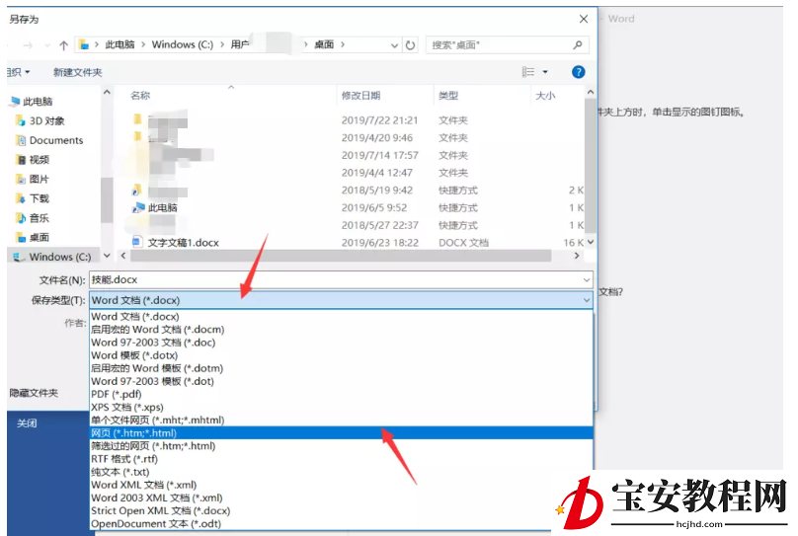Choose Word 文档 (*.docx) first list option

pos(341,316)
